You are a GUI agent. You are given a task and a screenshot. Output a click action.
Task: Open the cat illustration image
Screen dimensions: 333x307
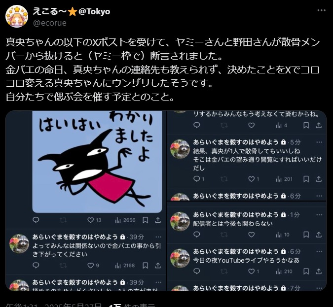click(97, 162)
